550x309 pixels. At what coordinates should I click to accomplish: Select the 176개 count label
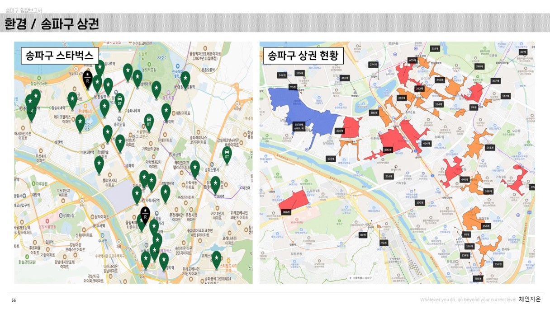469,246
